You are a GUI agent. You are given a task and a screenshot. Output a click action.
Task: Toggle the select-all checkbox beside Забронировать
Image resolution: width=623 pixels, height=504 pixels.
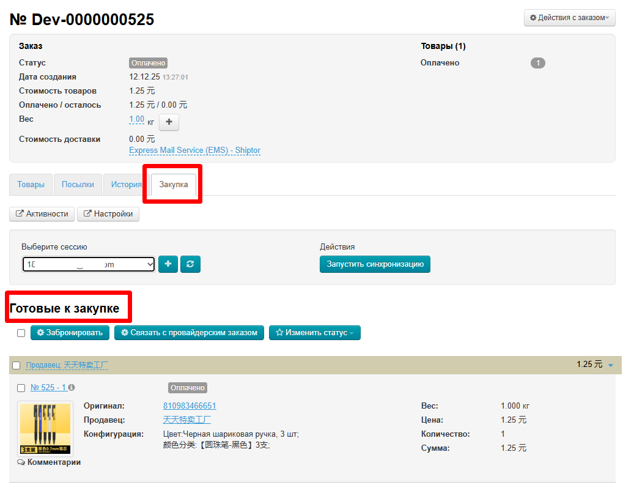coord(21,333)
